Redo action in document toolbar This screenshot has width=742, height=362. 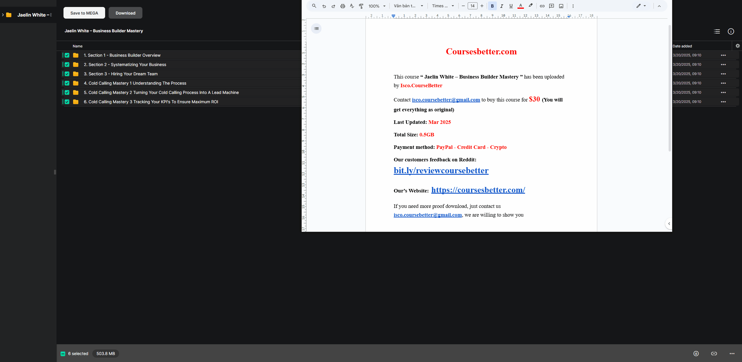333,6
